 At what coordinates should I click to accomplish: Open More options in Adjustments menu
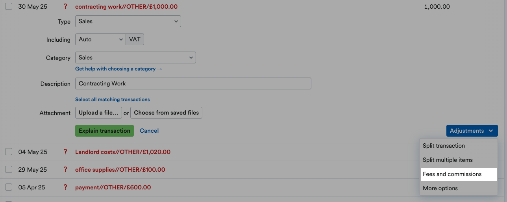pos(440,188)
